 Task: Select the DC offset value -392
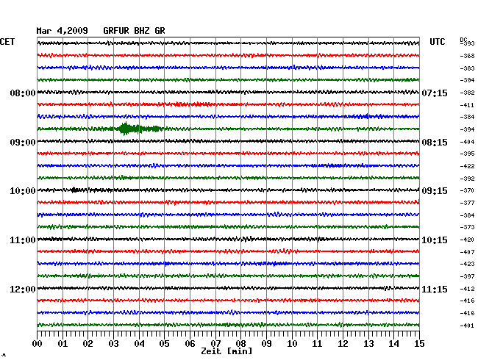coord(467,179)
